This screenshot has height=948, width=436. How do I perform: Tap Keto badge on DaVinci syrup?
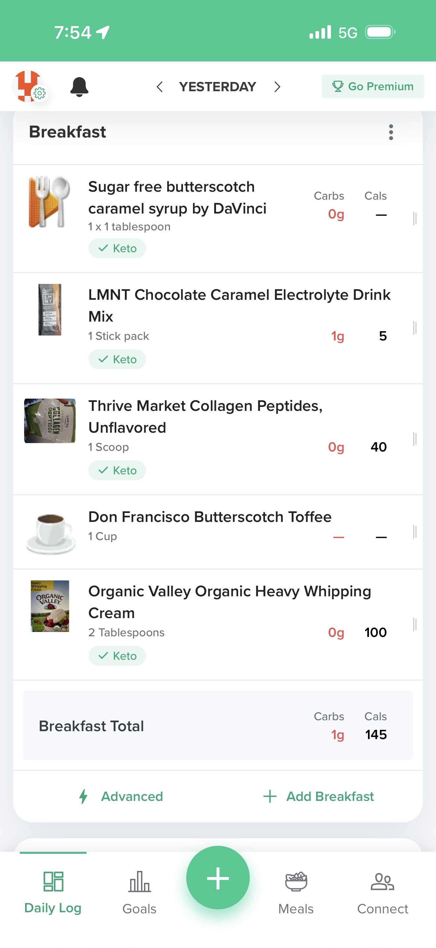pyautogui.click(x=117, y=249)
